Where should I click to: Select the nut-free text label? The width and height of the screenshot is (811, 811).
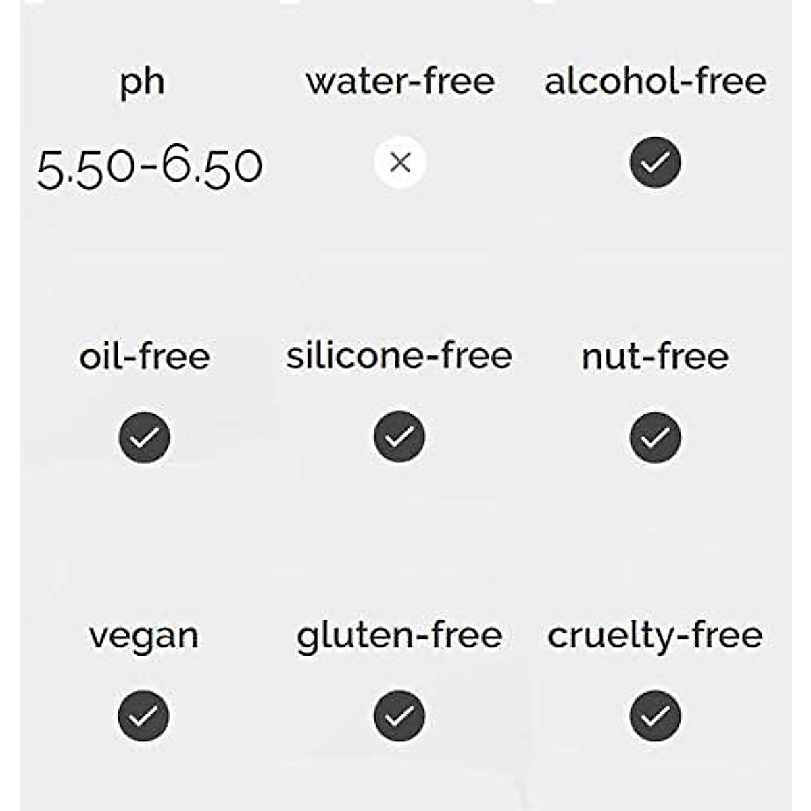click(655, 356)
